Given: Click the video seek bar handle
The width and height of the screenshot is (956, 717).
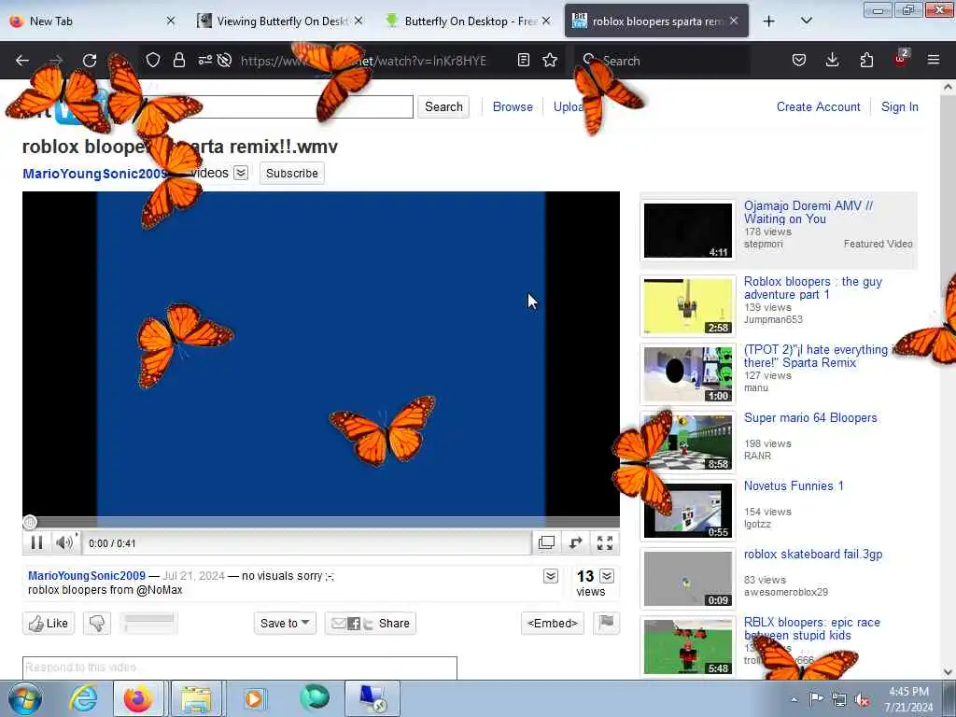Looking at the screenshot, I should pos(29,522).
